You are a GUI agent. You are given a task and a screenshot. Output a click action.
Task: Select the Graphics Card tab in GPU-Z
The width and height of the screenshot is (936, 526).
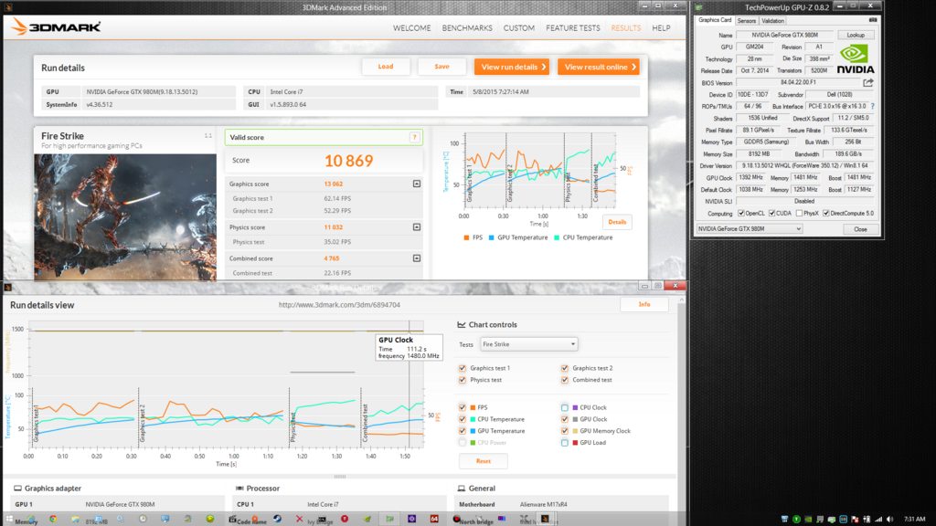(715, 20)
